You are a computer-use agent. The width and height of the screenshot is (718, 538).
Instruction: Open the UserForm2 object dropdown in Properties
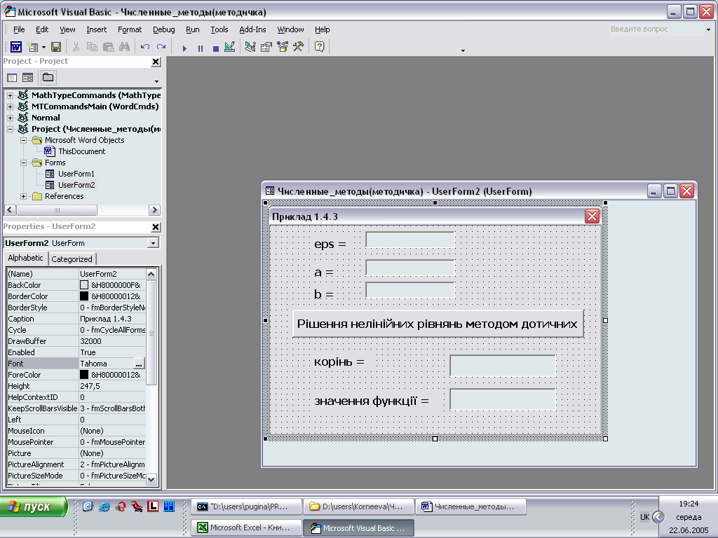pos(154,243)
